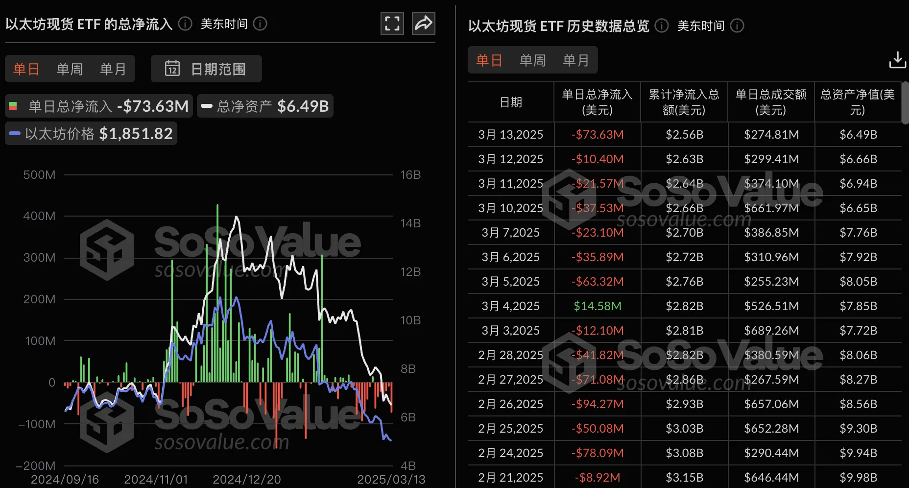The width and height of the screenshot is (909, 488).
Task: Click the -$73.63M inflow value for March 13
Action: (x=597, y=134)
